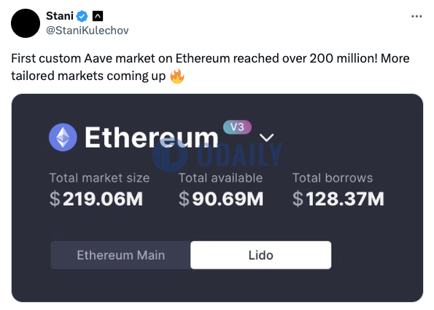Viewport: 434px width, 310px height.
Task: Click the Stani display name
Action: point(60,16)
